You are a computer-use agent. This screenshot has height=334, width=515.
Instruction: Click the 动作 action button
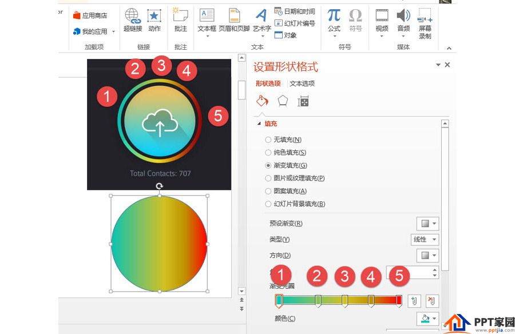[x=154, y=21]
